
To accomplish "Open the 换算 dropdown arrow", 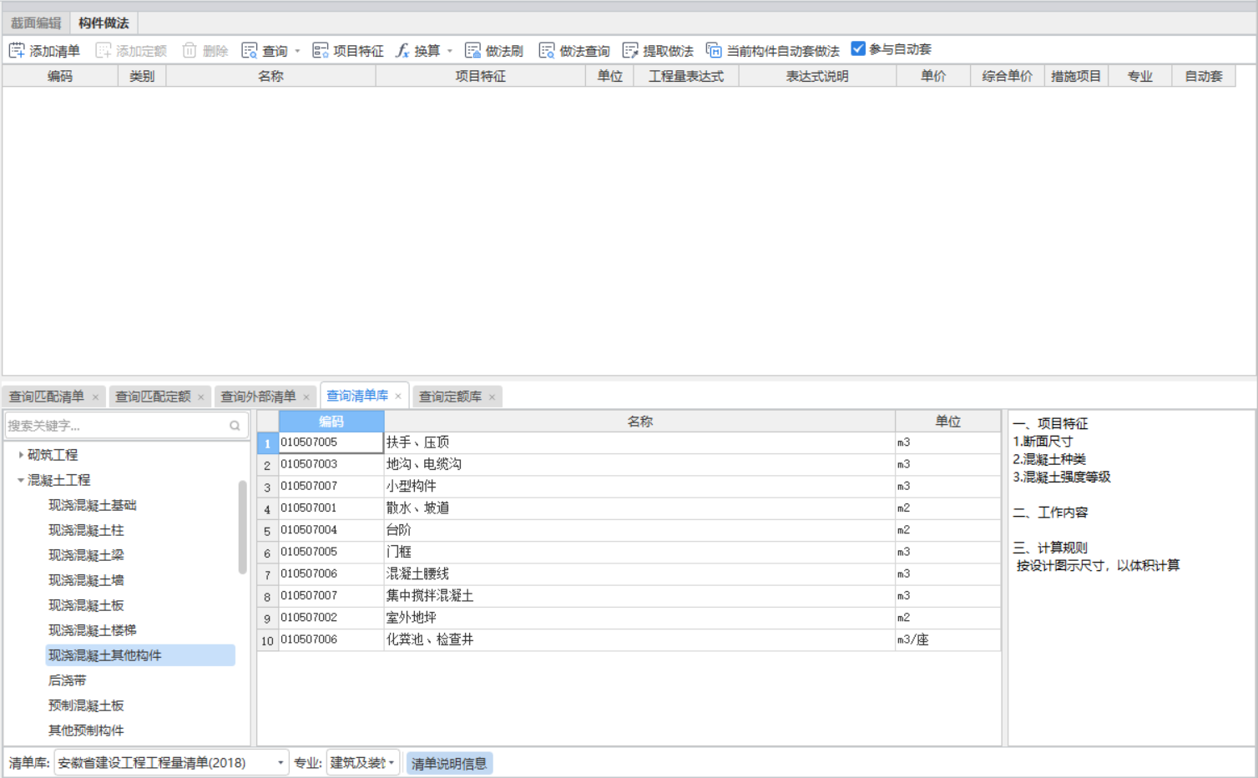I will pos(450,51).
